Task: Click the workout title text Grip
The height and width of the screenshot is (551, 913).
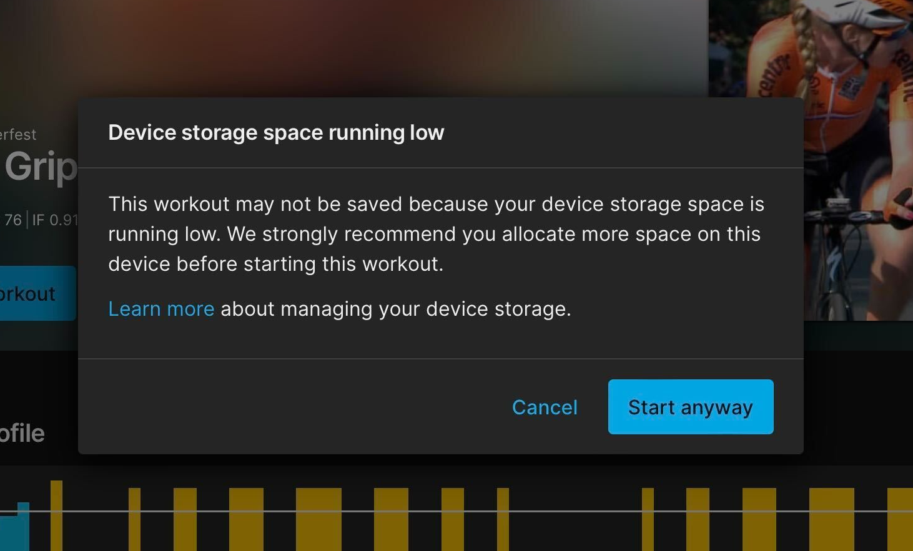Action: [x=40, y=166]
